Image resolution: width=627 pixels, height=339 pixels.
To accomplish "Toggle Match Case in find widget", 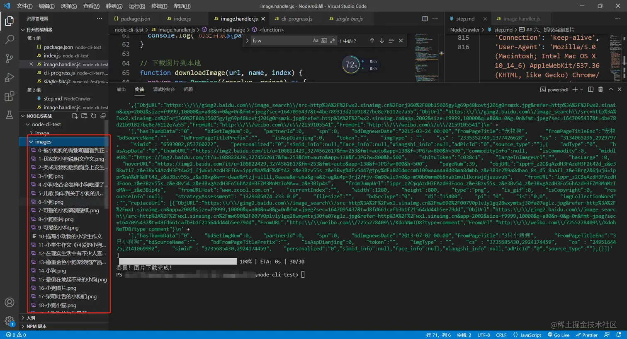I will (316, 41).
